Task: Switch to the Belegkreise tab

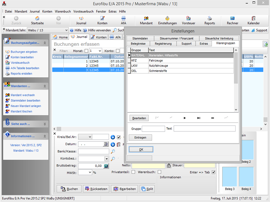Action: [138, 44]
